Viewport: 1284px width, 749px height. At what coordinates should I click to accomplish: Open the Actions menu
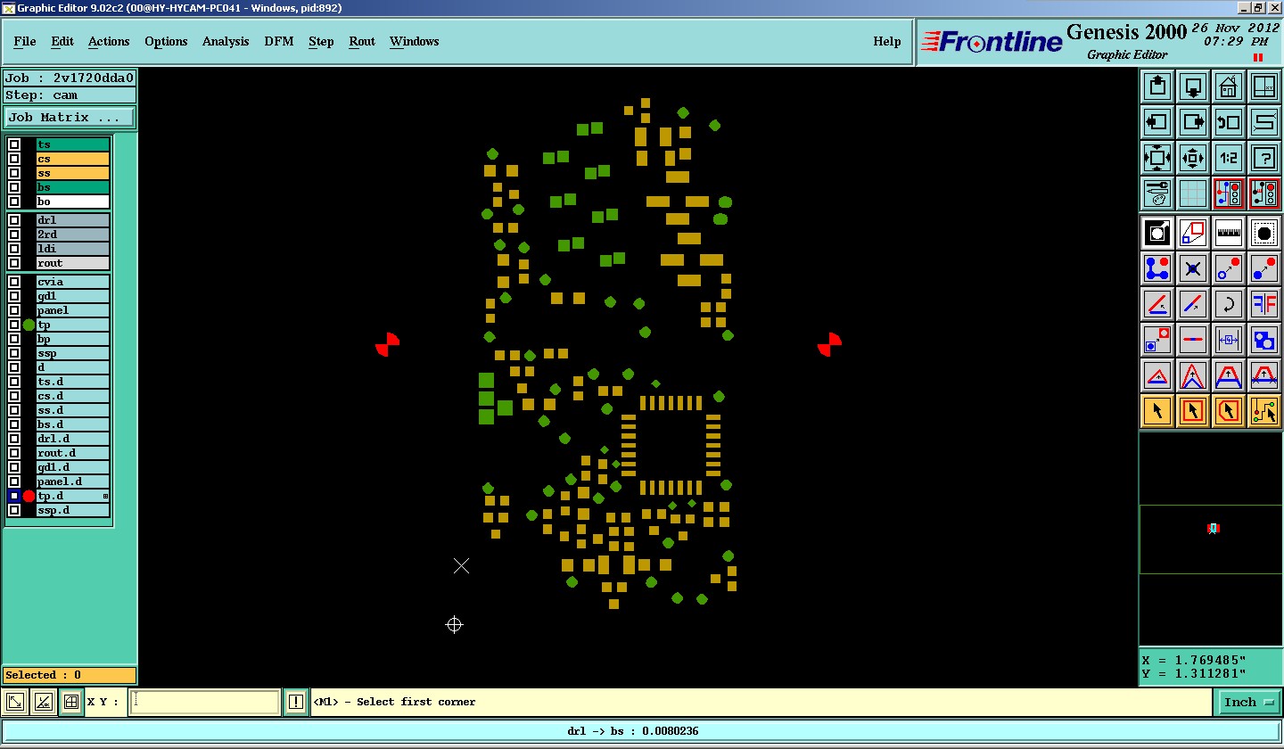[x=109, y=41]
